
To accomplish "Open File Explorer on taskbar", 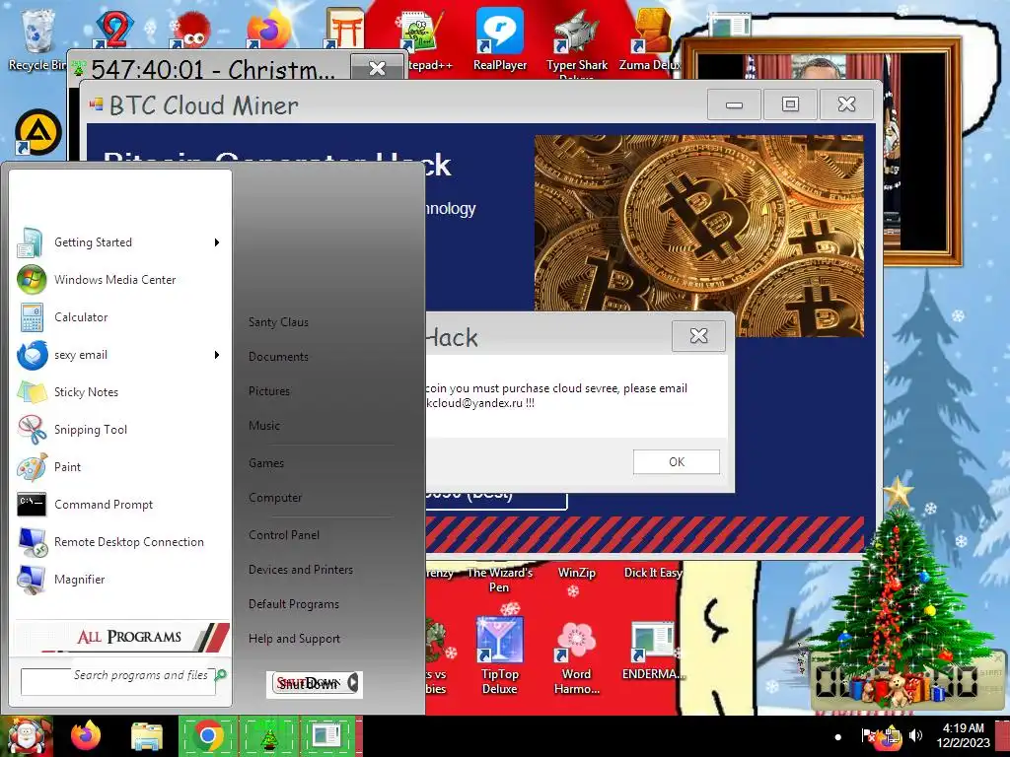I will point(147,736).
